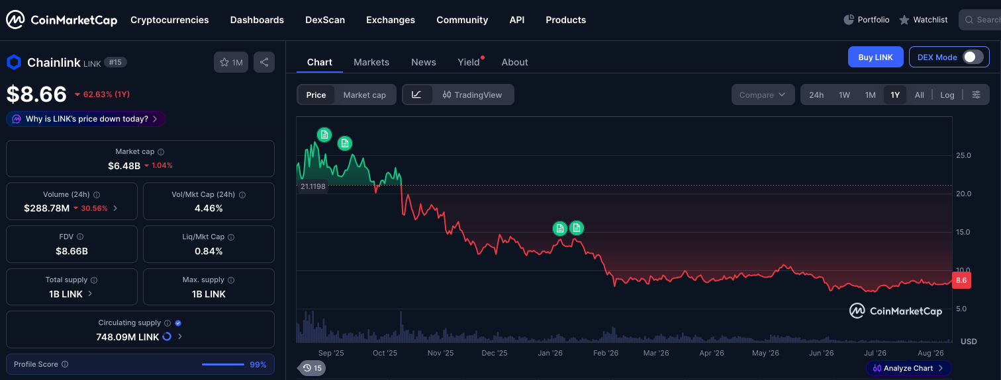Click info icon next to Max. supply

[232, 280]
